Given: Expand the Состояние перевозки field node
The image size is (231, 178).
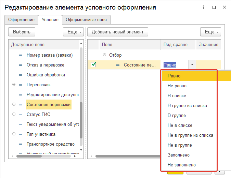Looking at the screenshot, I should [x=14, y=104].
